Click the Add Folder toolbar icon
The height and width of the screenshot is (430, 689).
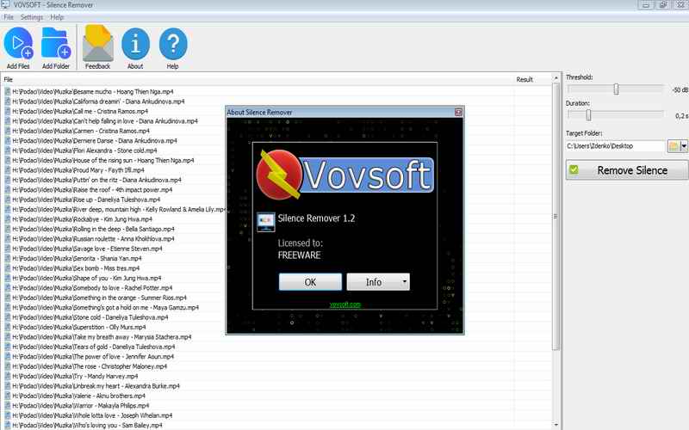[x=56, y=43]
